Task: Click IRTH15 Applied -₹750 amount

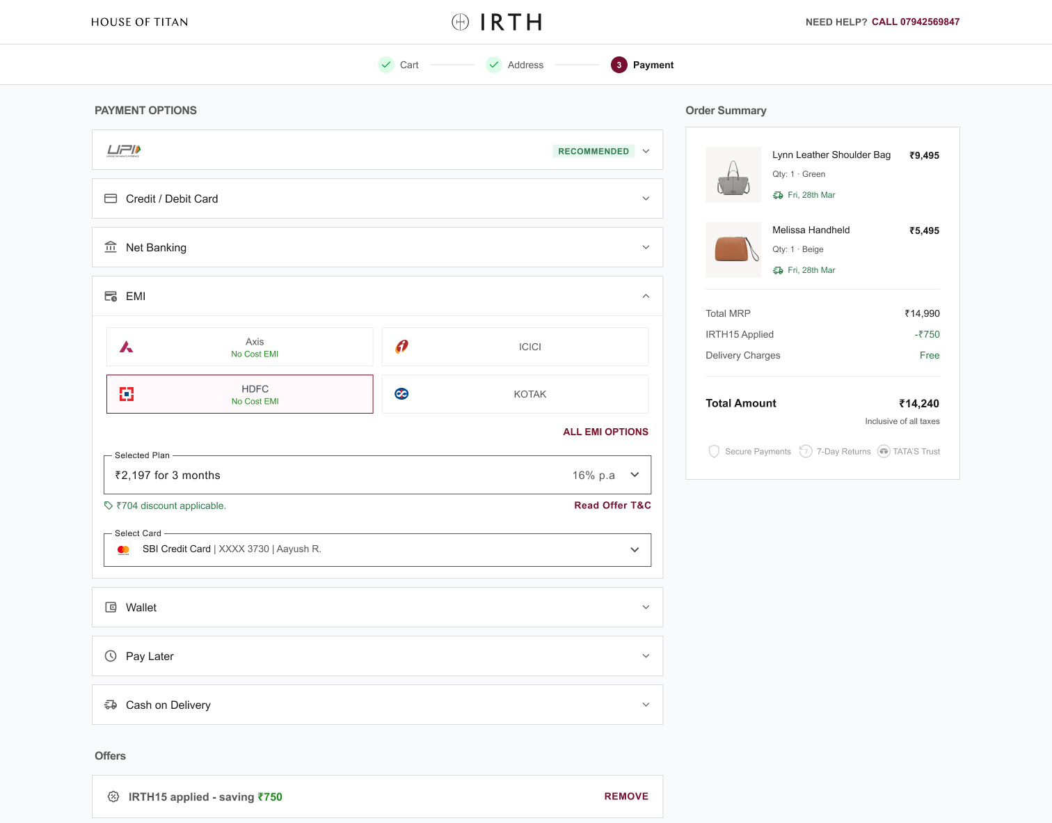Action: click(927, 334)
